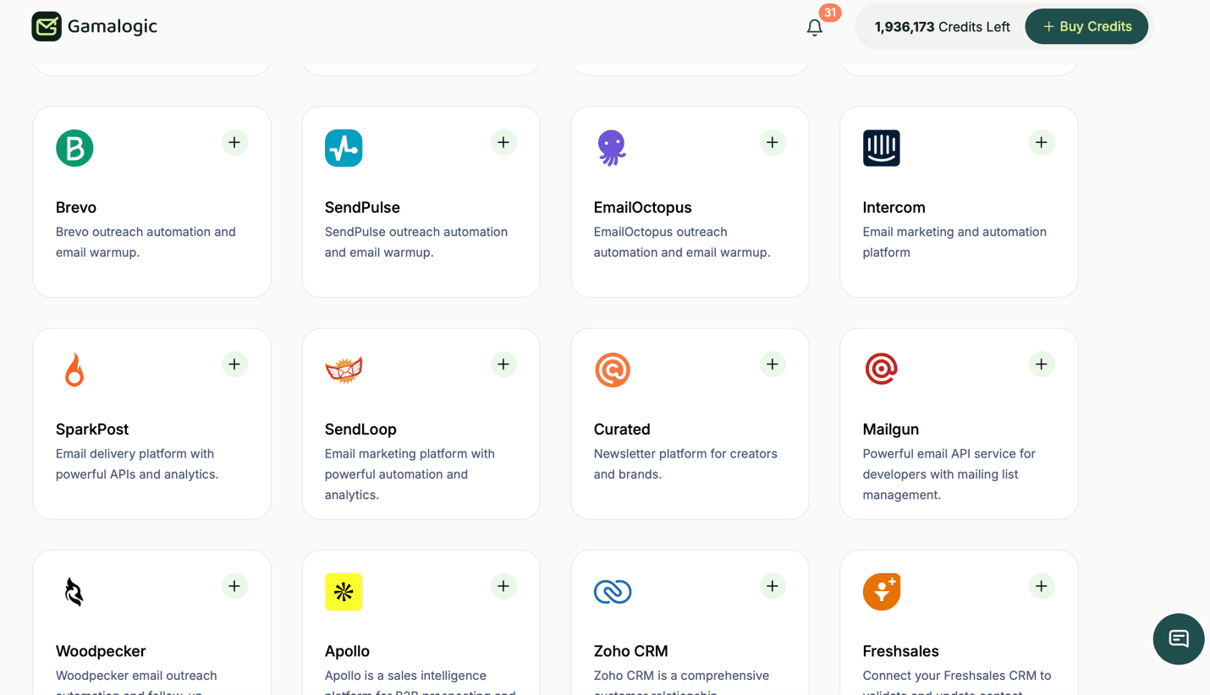Image resolution: width=1210 pixels, height=695 pixels.
Task: Add the SendPulse integration with plus button
Action: [x=503, y=142]
